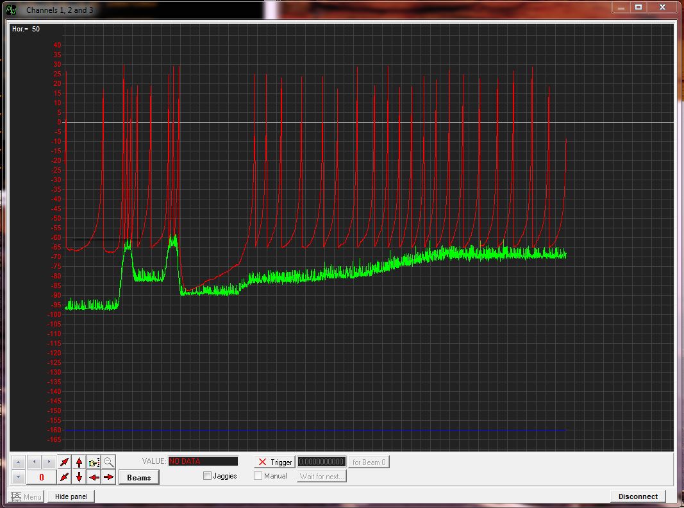Click the pointing hand icon

pyautogui.click(x=94, y=462)
